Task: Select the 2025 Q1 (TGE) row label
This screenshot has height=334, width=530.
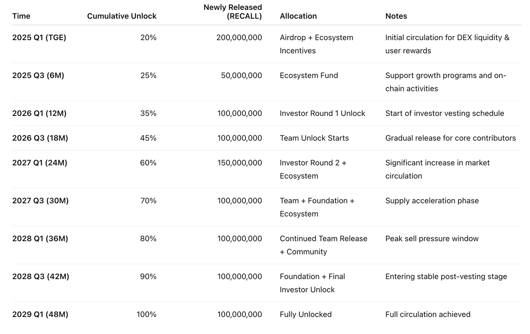Action: tap(39, 38)
